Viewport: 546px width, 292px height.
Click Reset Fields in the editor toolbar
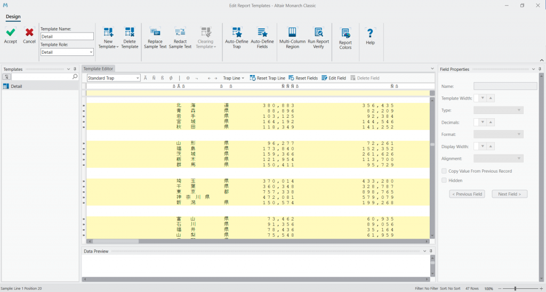click(303, 78)
